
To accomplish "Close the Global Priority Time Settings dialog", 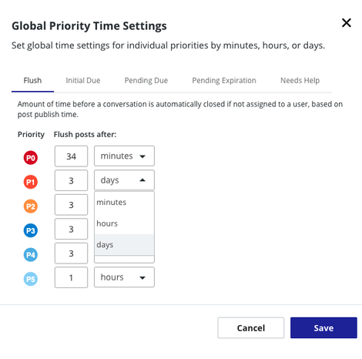I will [x=347, y=23].
